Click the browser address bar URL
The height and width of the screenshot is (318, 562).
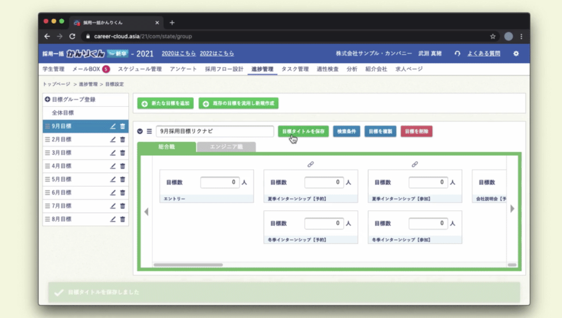(143, 36)
